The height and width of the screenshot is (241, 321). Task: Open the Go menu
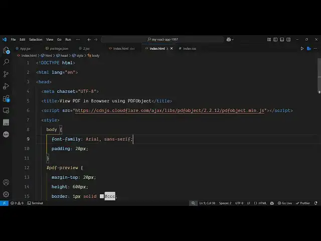(x=59, y=39)
